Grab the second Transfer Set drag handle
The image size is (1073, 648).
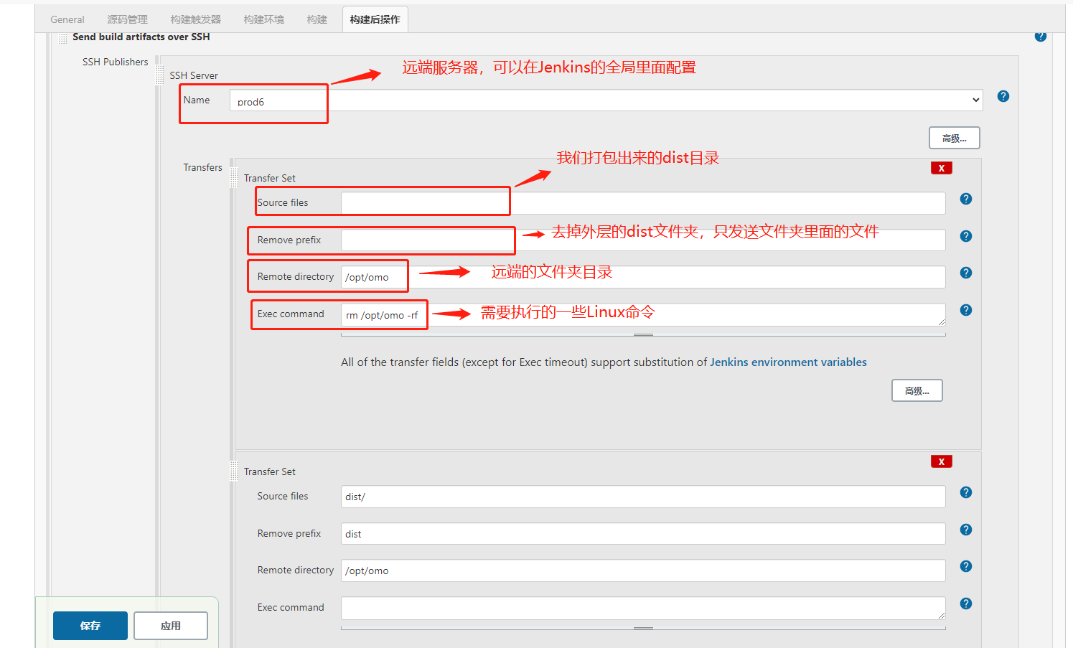[234, 471]
